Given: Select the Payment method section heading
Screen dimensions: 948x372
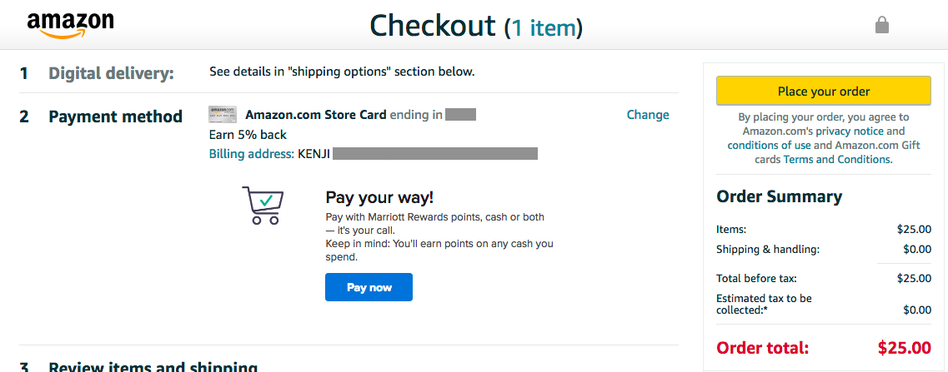Looking at the screenshot, I should click(x=115, y=116).
